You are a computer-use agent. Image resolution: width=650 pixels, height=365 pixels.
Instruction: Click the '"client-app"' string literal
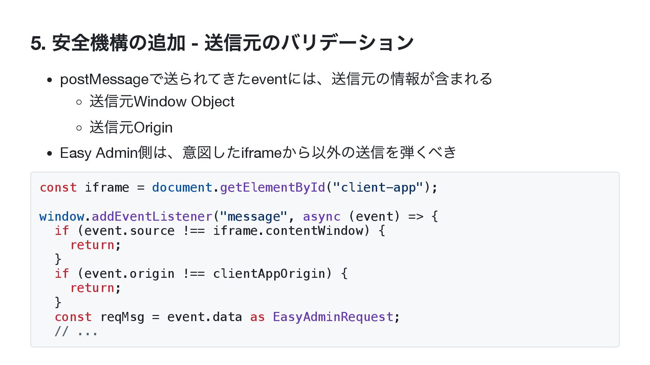[x=378, y=188]
